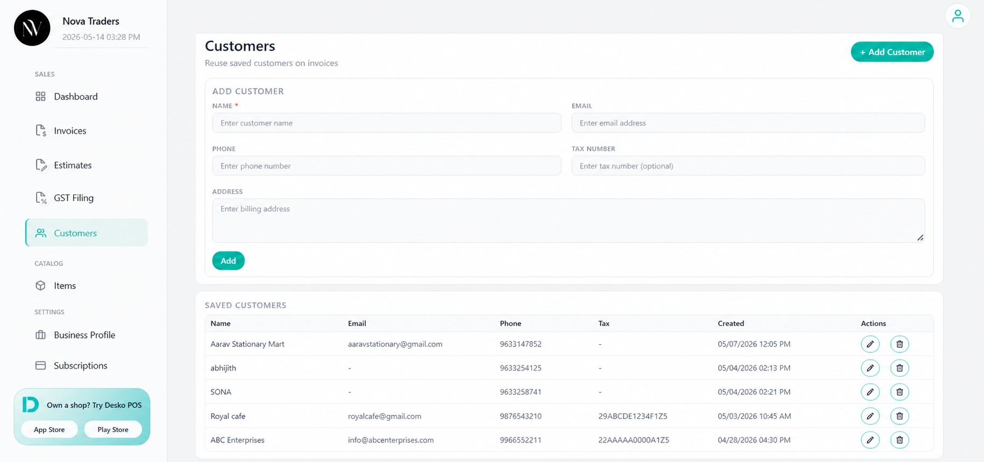Click the Nova Traders logo avatar

tap(32, 28)
